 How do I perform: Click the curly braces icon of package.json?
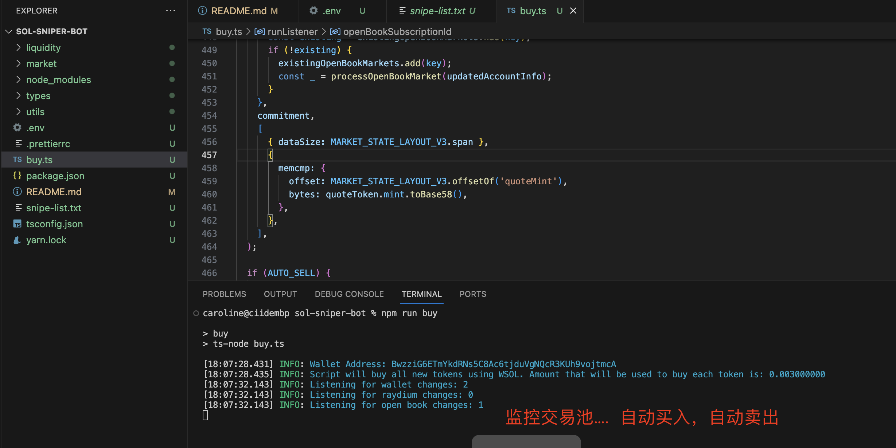click(x=17, y=176)
